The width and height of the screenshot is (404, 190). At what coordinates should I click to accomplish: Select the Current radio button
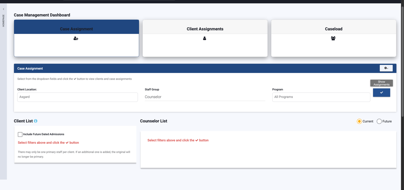[x=359, y=121]
